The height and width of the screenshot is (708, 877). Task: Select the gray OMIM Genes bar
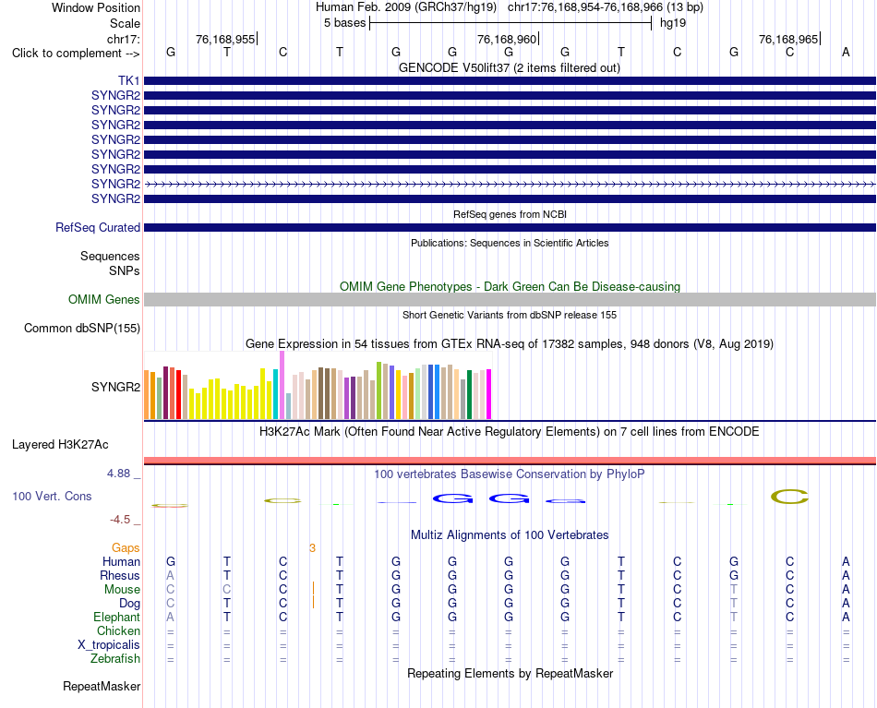point(511,300)
